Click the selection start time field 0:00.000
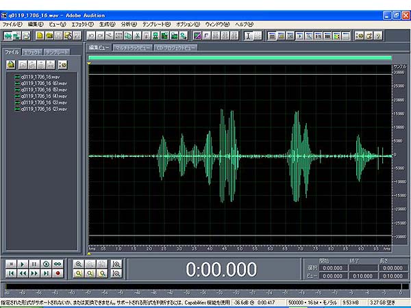 click(x=333, y=268)
